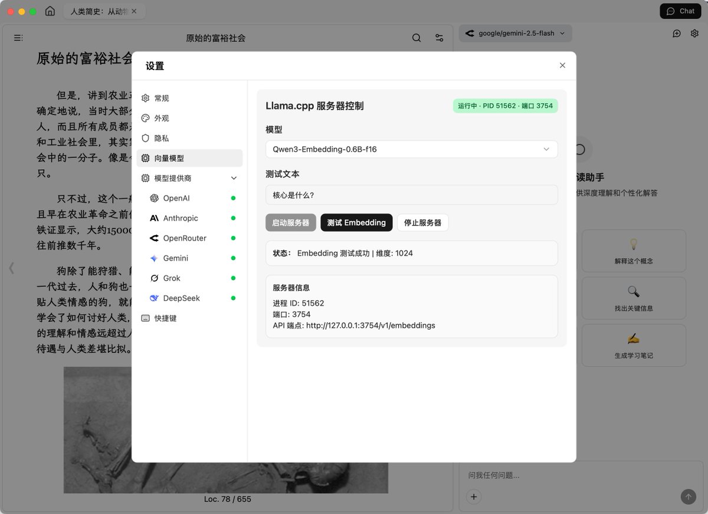Open settings gear icon in chat panel

click(x=694, y=34)
